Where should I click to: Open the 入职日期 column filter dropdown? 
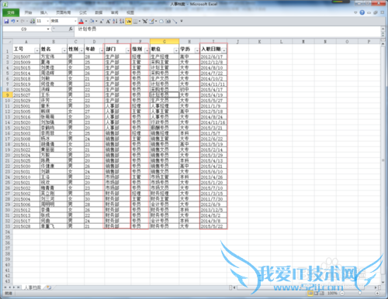tap(224, 50)
